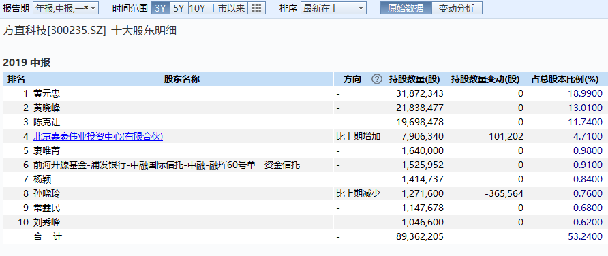Click holding amount 7,906,340

(x=423, y=136)
